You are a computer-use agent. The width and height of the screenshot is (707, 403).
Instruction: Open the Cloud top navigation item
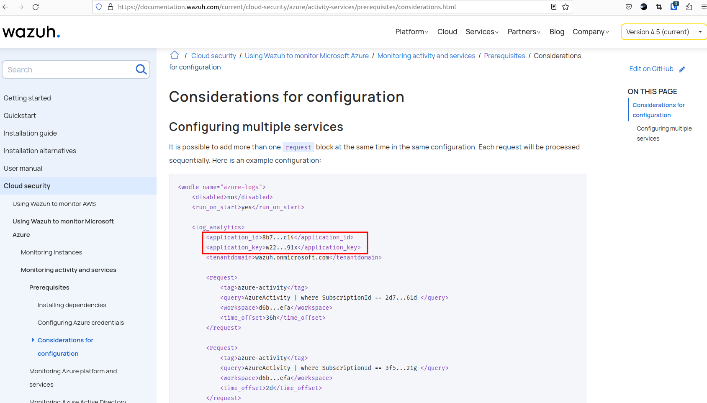[447, 32]
